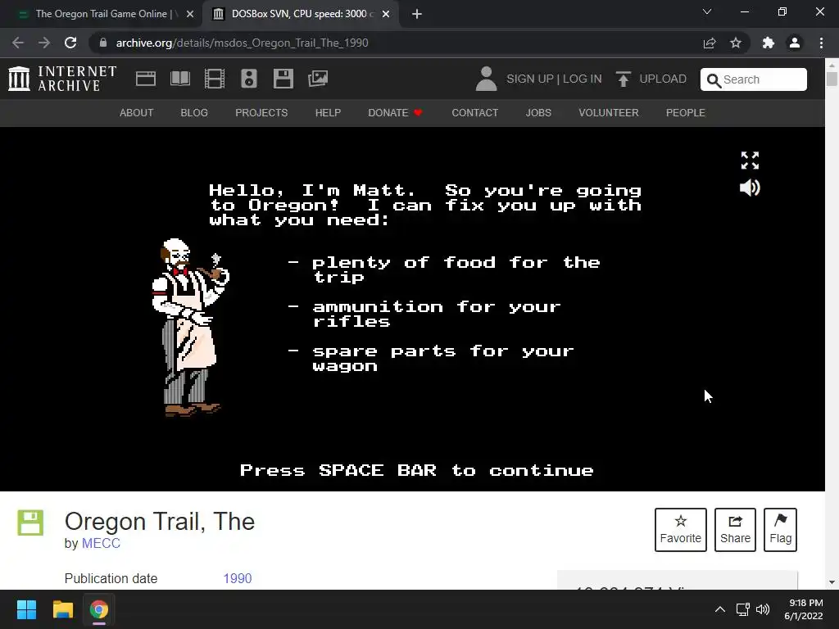Open the BLOG menu item
Screen dimensions: 839x629
(x=194, y=113)
